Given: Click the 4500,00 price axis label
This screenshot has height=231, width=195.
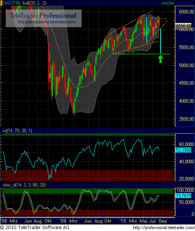Looking at the screenshot, I should pos(187,83).
